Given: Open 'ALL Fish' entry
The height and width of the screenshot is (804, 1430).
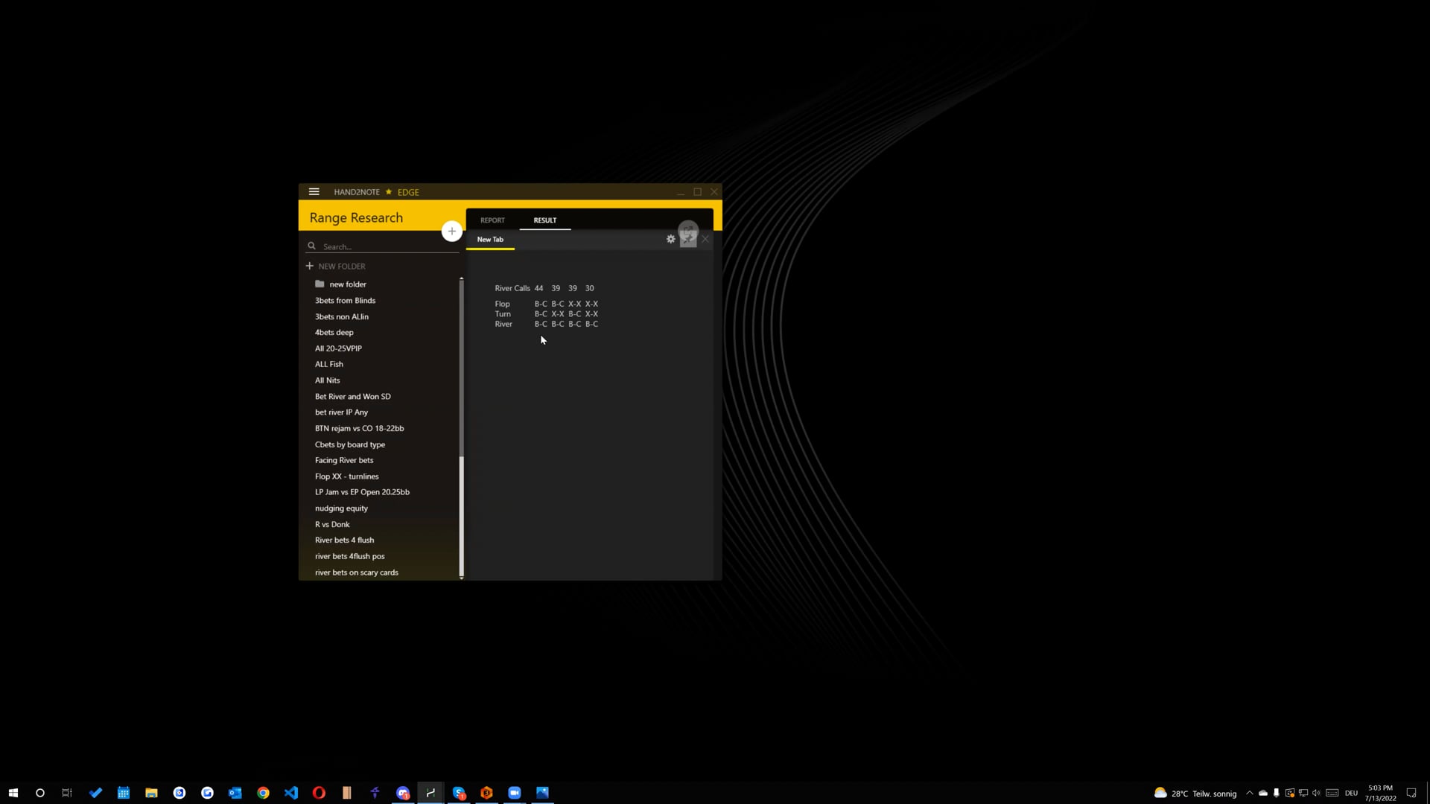Looking at the screenshot, I should 328,365.
